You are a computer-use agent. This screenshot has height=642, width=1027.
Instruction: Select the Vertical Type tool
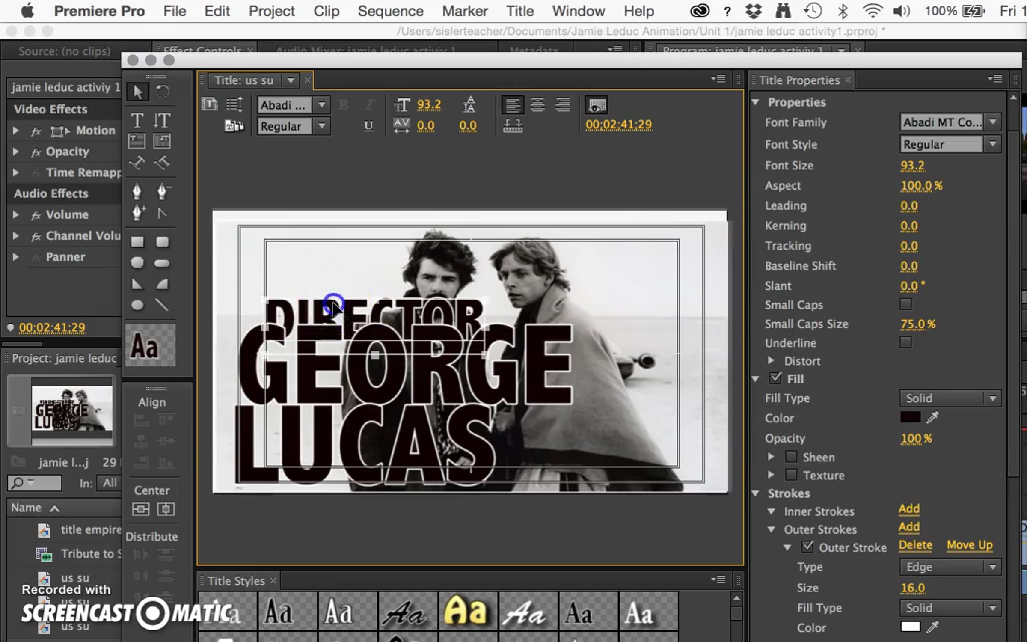click(x=162, y=121)
